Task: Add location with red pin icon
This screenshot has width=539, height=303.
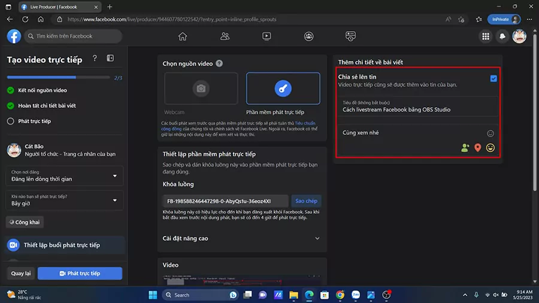Action: click(478, 148)
